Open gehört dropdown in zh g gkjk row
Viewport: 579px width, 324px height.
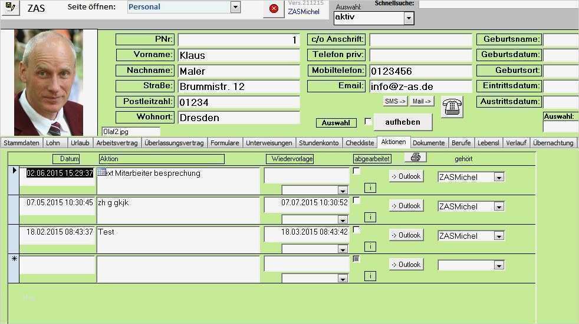[x=499, y=207]
